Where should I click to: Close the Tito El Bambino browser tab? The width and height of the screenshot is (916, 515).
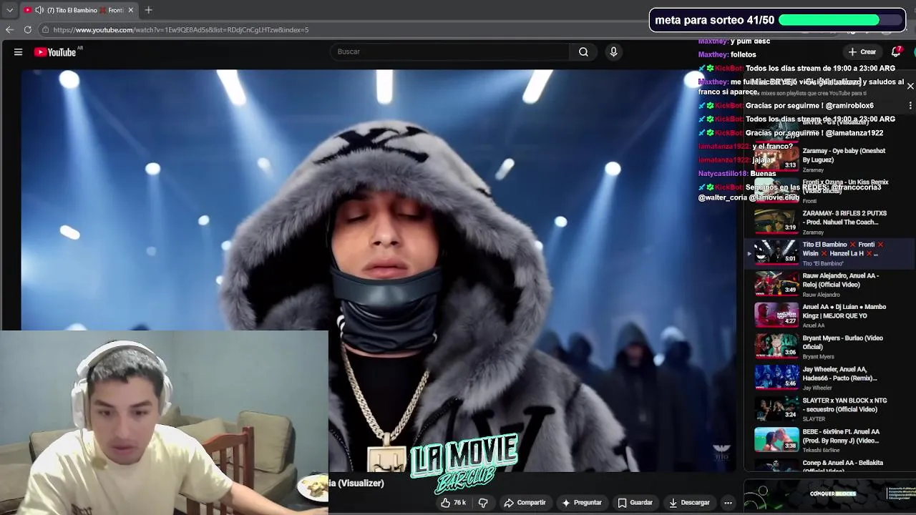pos(130,10)
